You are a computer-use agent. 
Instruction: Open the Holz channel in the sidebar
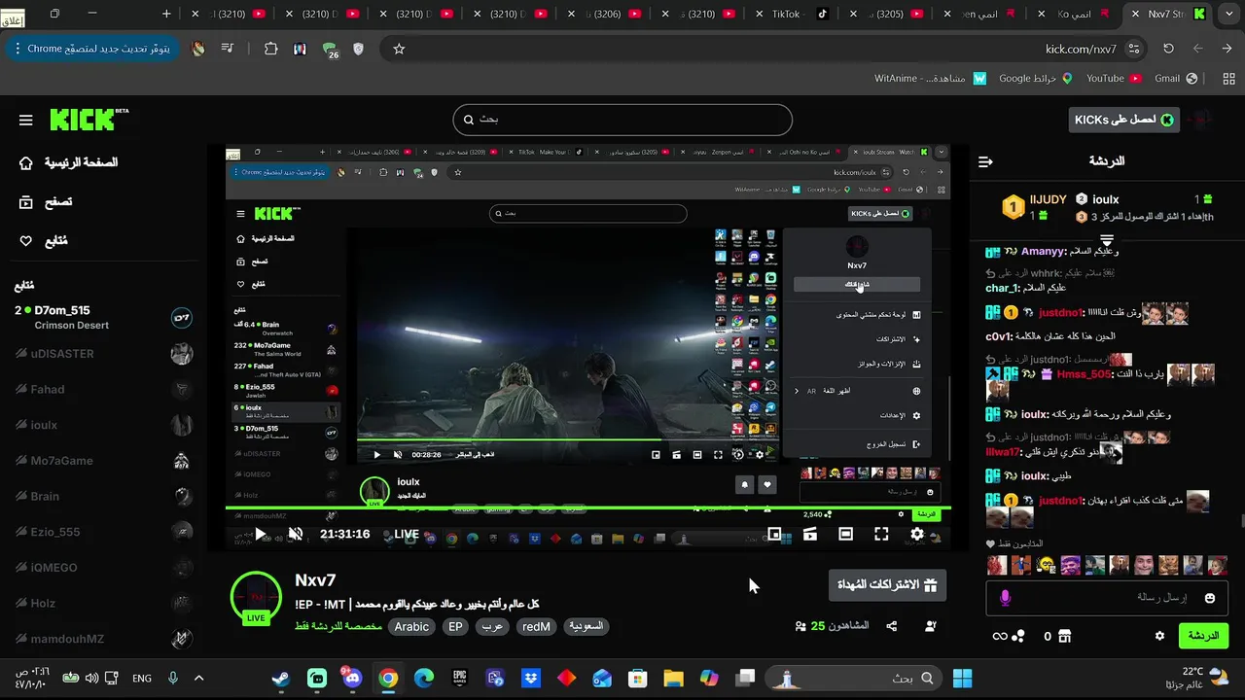pos(103,603)
